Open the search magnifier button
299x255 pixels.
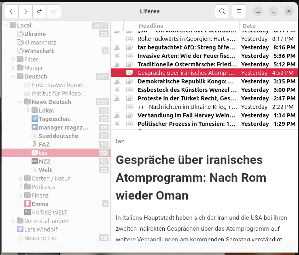[x=222, y=11]
